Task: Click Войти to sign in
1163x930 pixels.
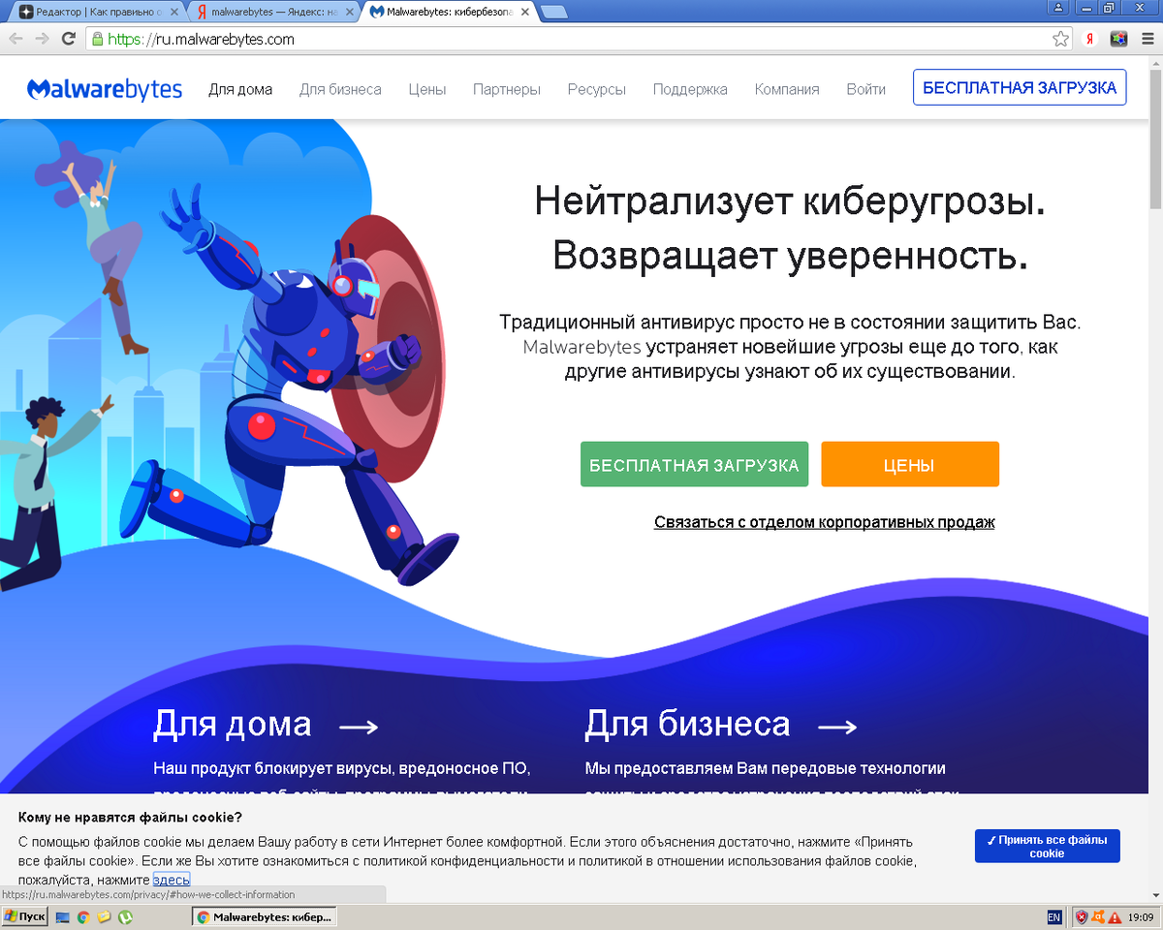Action: (x=865, y=89)
